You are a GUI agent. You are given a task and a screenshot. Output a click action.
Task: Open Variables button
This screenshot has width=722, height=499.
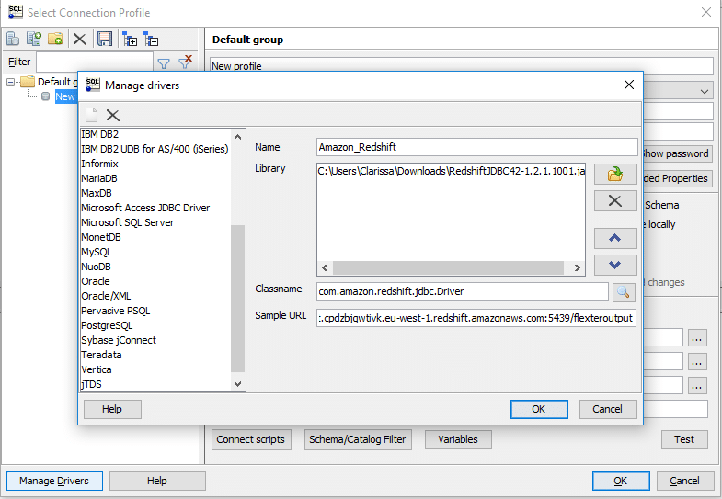[x=458, y=439]
